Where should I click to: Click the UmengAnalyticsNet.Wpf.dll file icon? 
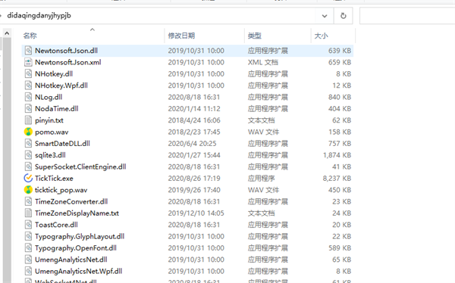(28, 271)
